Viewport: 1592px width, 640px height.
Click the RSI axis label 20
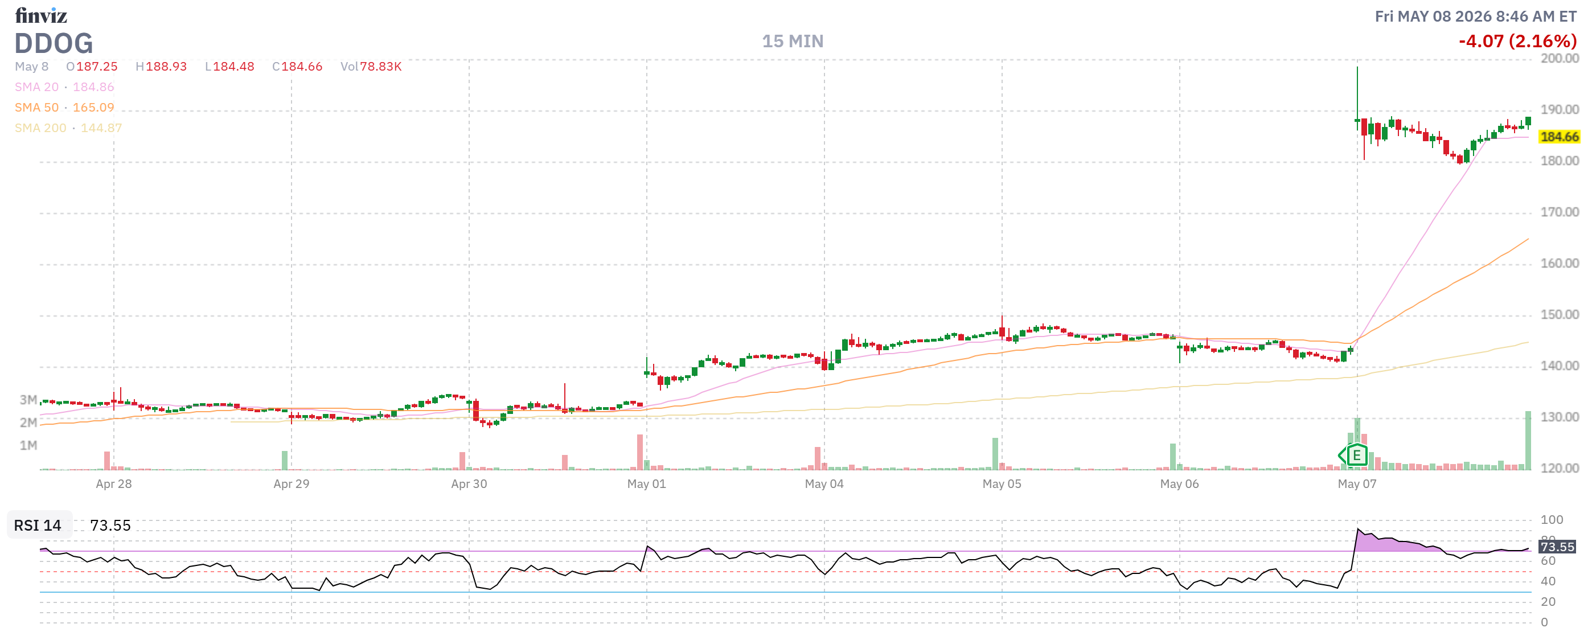[x=1548, y=602]
